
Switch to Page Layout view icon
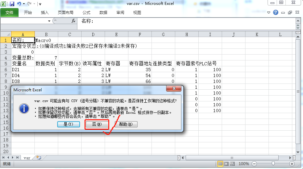coord(226,164)
